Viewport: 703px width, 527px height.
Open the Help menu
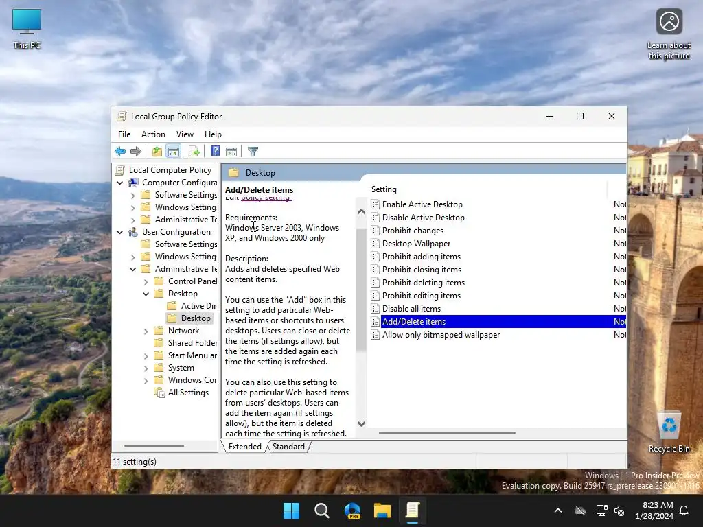click(x=213, y=134)
